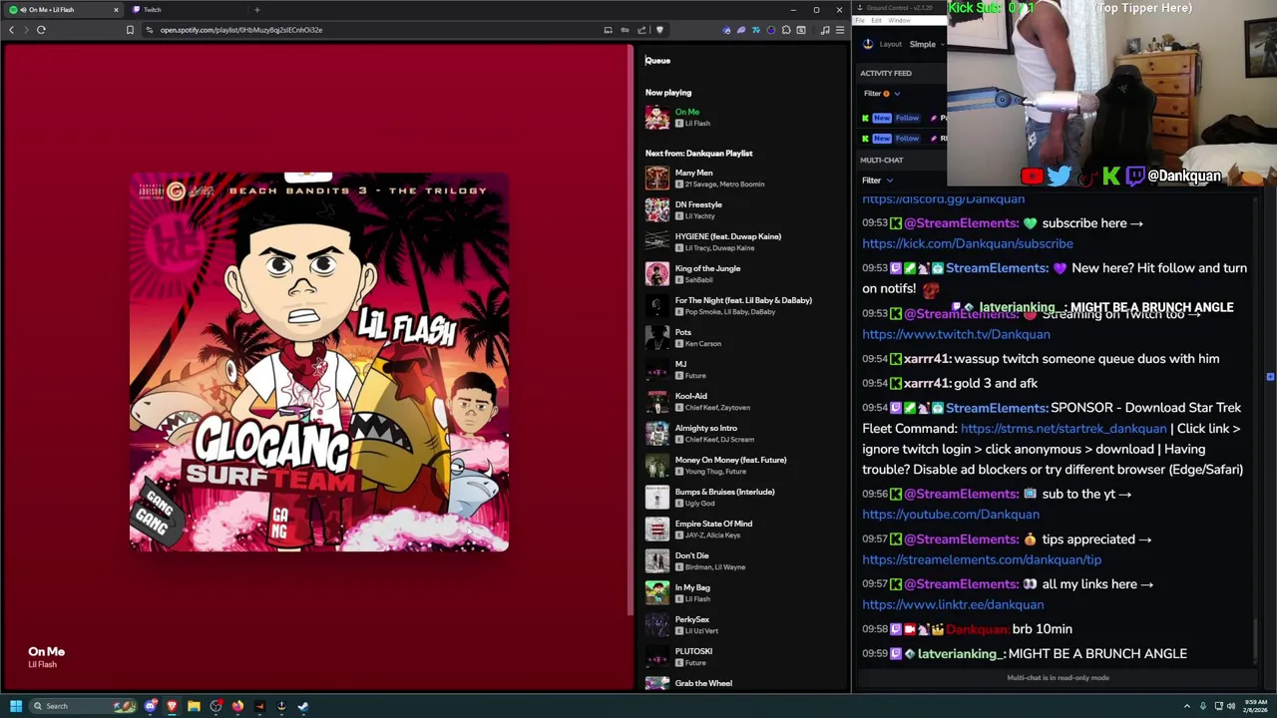The height and width of the screenshot is (718, 1277).
Task: Close the On Me Lil Flash tab
Action: coord(116,10)
